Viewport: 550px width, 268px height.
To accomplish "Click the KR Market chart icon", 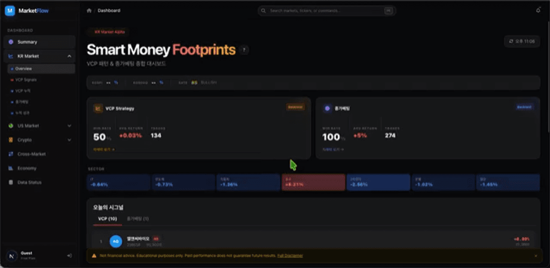I will [11, 56].
